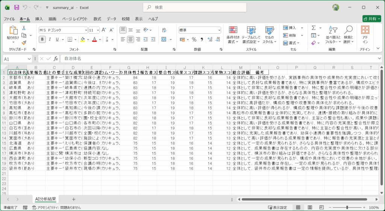Click the search box in title bar
Viewport: 385px width, 211px height.
click(x=192, y=7)
